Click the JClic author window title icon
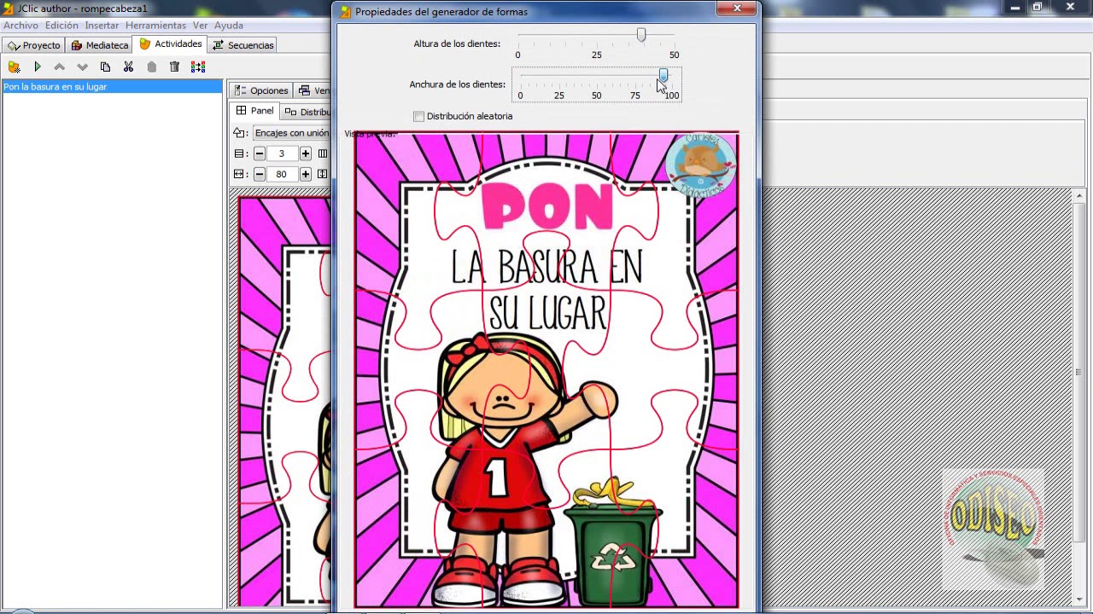Image resolution: width=1093 pixels, height=614 pixels. pyautogui.click(x=8, y=8)
